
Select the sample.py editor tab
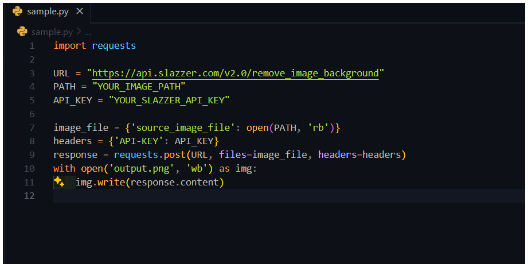[x=47, y=11]
